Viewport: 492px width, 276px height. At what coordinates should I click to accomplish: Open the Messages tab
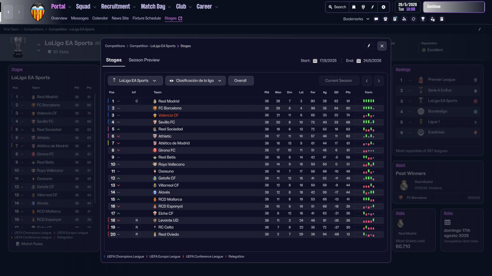click(x=80, y=18)
